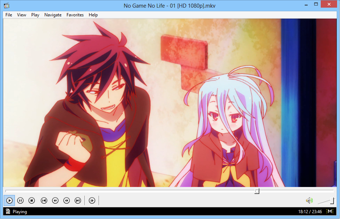Click the Media Player Classic title bar icon
This screenshot has height=219, width=340.
7,5
